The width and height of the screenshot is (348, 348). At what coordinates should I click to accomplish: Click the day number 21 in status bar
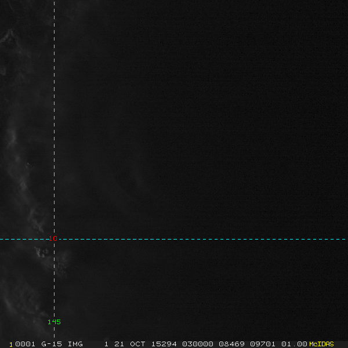point(119,344)
